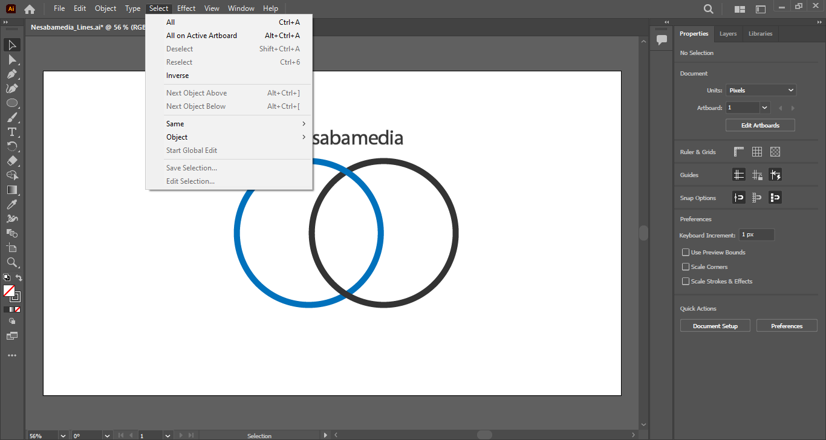Toggle Smart Guides icon in Guides row
Image resolution: width=826 pixels, height=440 pixels.
point(775,175)
